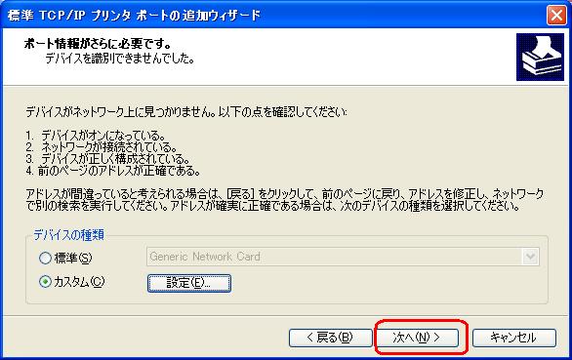Click the デバイスの種類 group label
This screenshot has width=572, height=360.
(68, 234)
